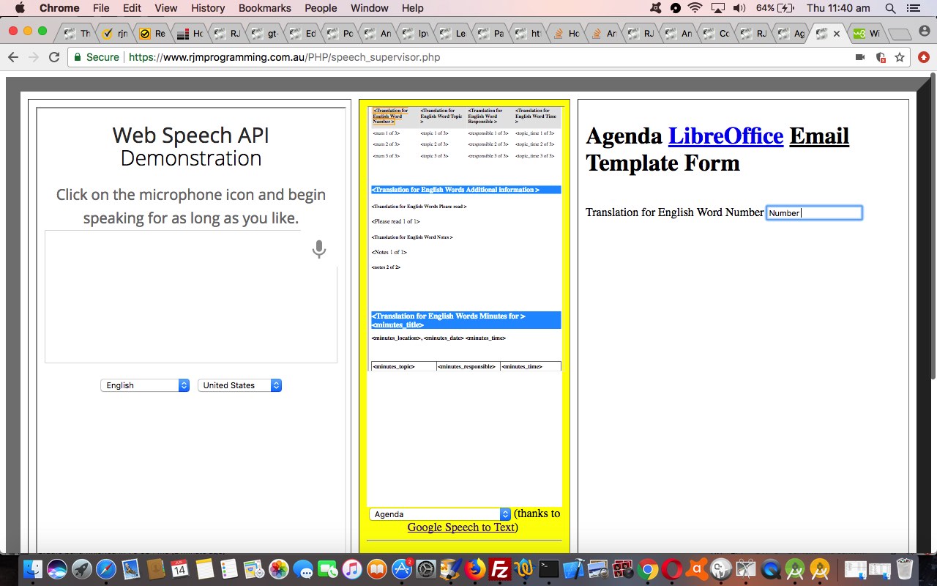Start speech recognition with the microphone icon
Screen dimensions: 937x586
click(318, 249)
